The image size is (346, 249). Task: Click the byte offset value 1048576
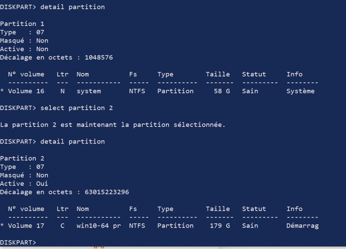(99, 57)
